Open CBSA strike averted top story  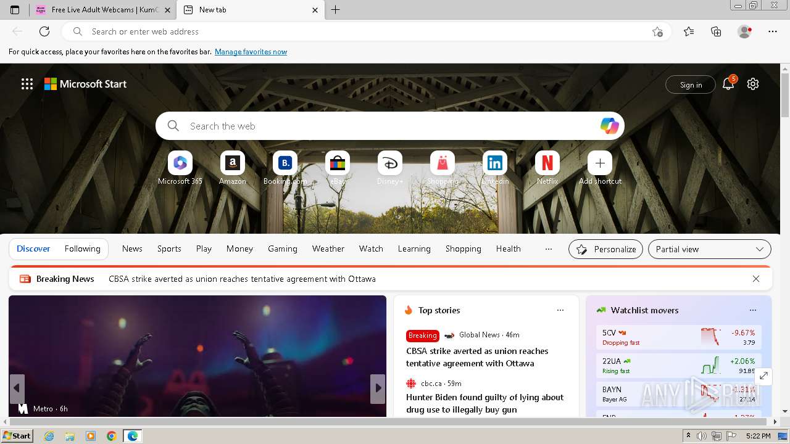click(477, 357)
